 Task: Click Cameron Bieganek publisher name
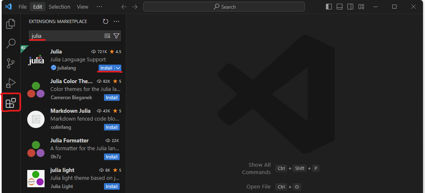tap(71, 98)
